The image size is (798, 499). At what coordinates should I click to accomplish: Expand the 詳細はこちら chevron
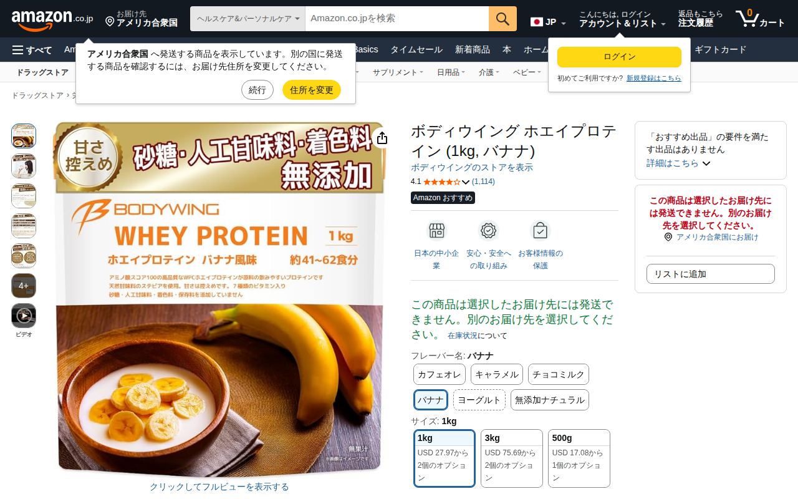point(706,163)
